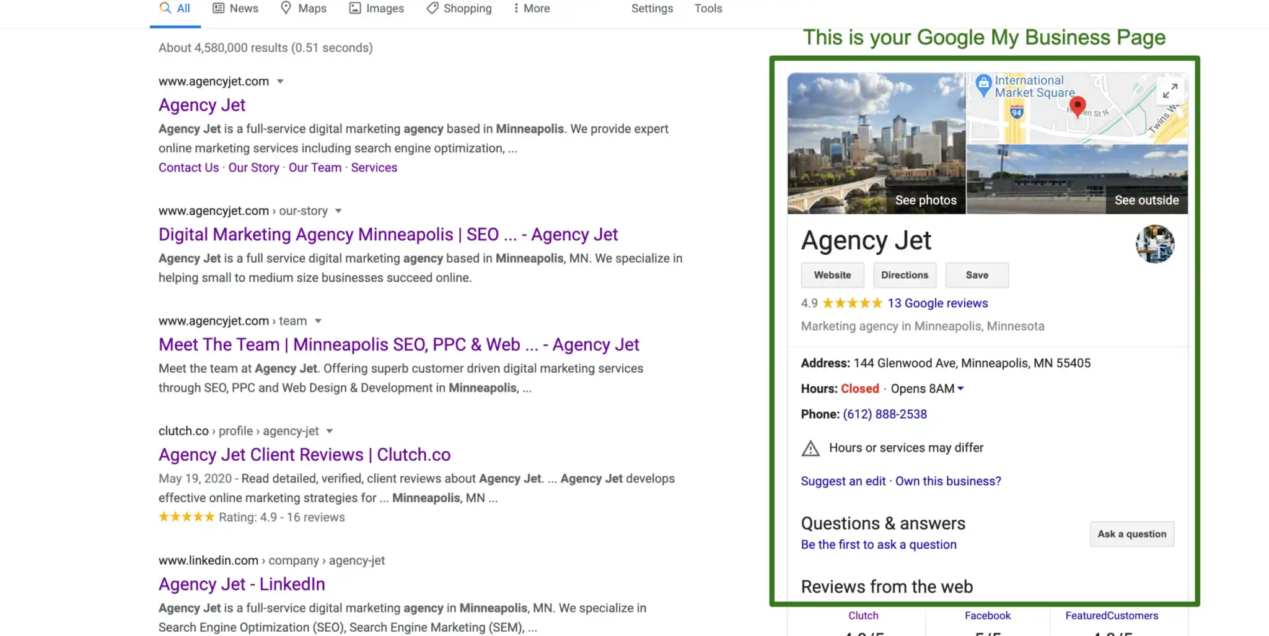Open the Agency Jet round profile photo

(1155, 244)
